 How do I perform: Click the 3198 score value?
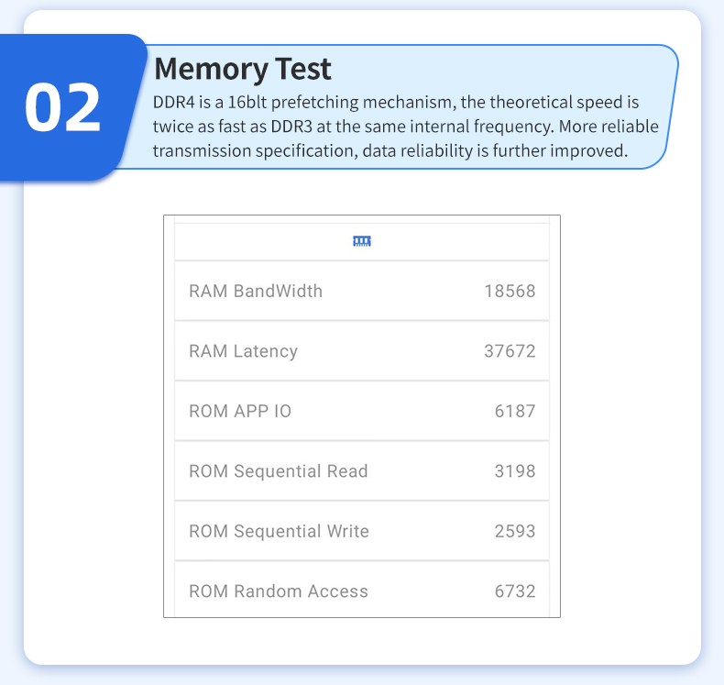[x=515, y=471]
